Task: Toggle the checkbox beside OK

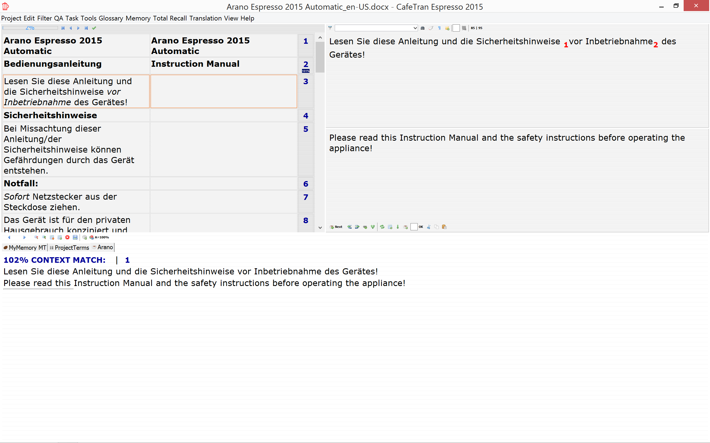Action: 414,227
